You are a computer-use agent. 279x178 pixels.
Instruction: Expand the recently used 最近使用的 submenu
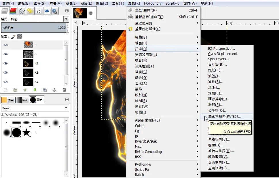[x=163, y=23]
